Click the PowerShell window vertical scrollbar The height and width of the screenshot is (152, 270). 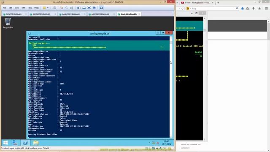171,87
